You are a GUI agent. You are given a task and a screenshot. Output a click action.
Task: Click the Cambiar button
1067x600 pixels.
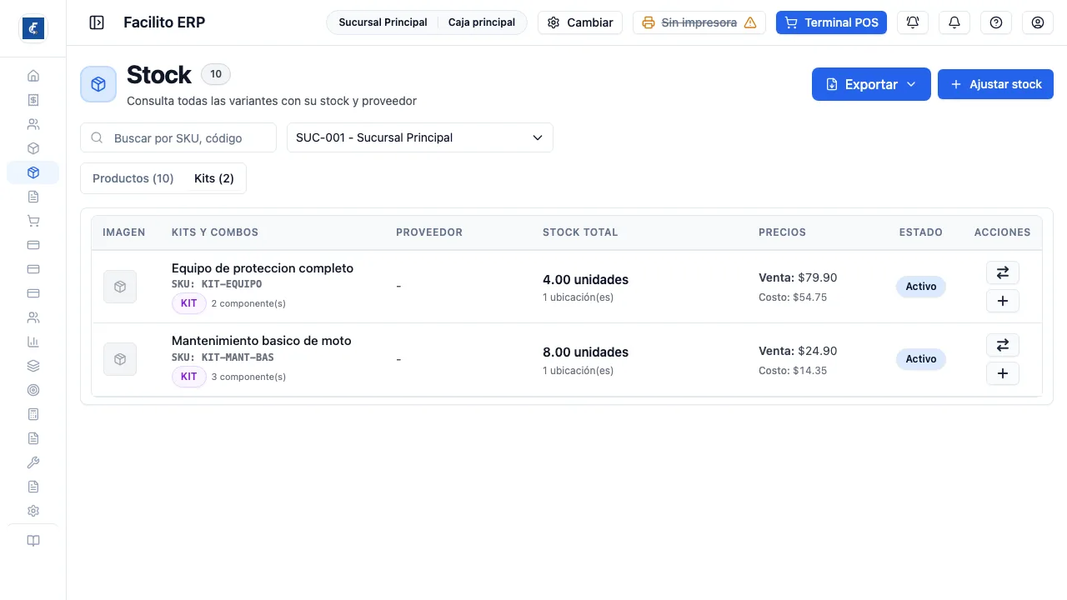[580, 22]
